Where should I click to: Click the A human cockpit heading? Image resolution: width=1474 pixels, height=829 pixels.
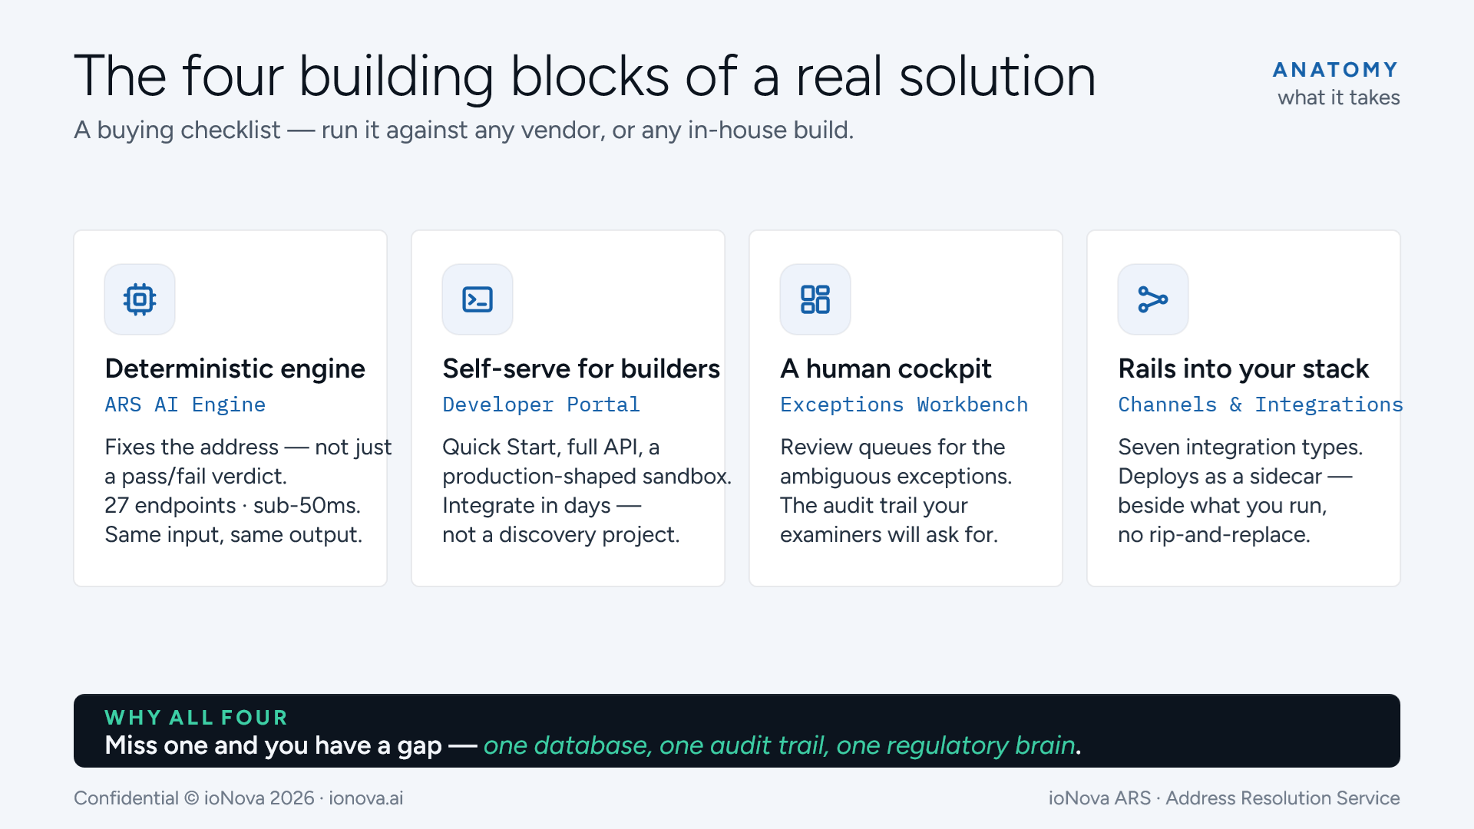click(x=886, y=369)
